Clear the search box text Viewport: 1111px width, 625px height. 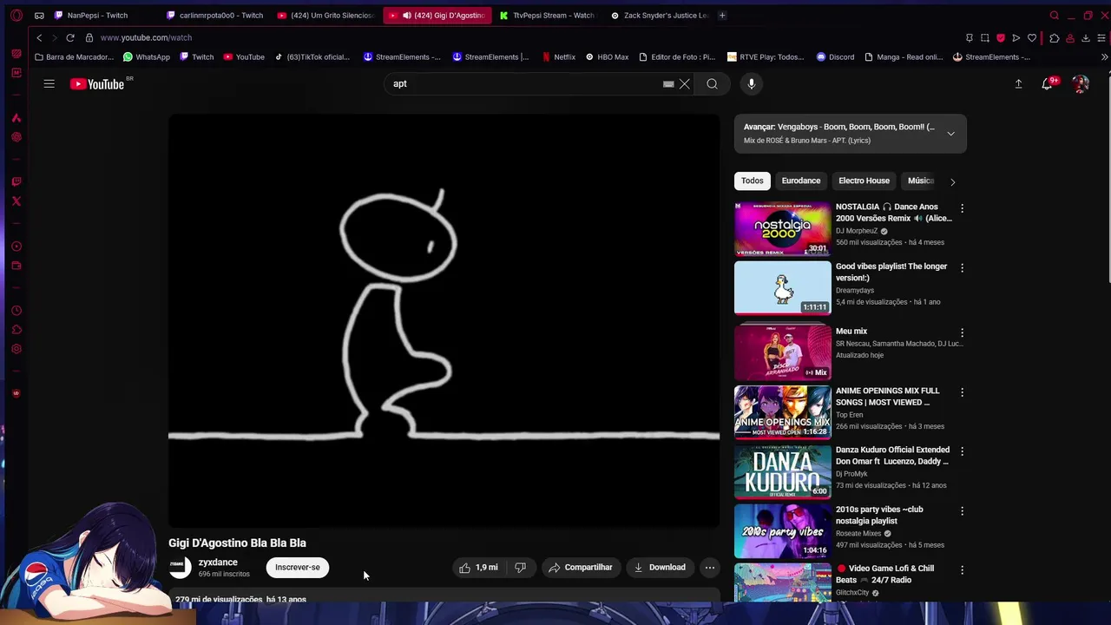coord(685,84)
